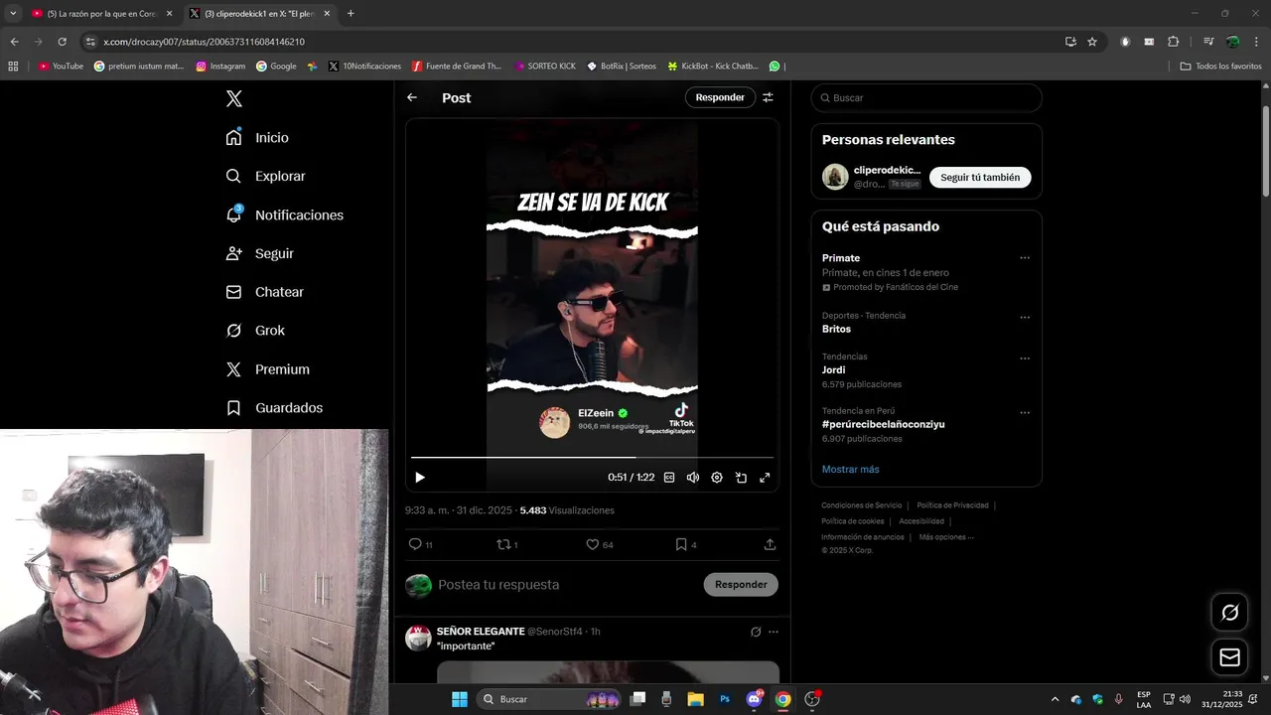Click the X search Buscar box

[926, 97]
